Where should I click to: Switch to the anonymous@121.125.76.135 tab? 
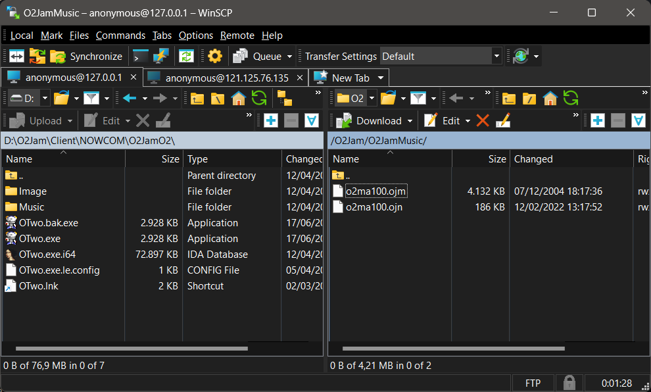[x=226, y=78]
